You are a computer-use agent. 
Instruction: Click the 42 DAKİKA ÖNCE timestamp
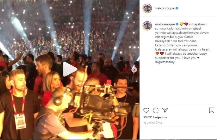pos(153,123)
